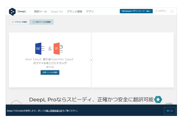
Task: Open the hamburger menu icon
Action: click(x=172, y=11)
